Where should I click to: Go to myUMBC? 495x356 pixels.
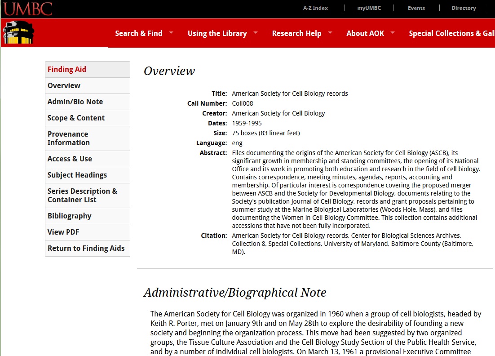click(369, 8)
